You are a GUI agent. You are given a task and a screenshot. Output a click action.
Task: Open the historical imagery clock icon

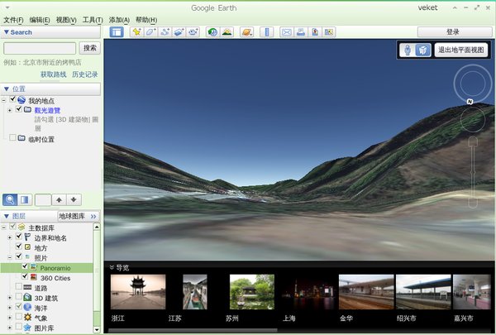point(212,32)
